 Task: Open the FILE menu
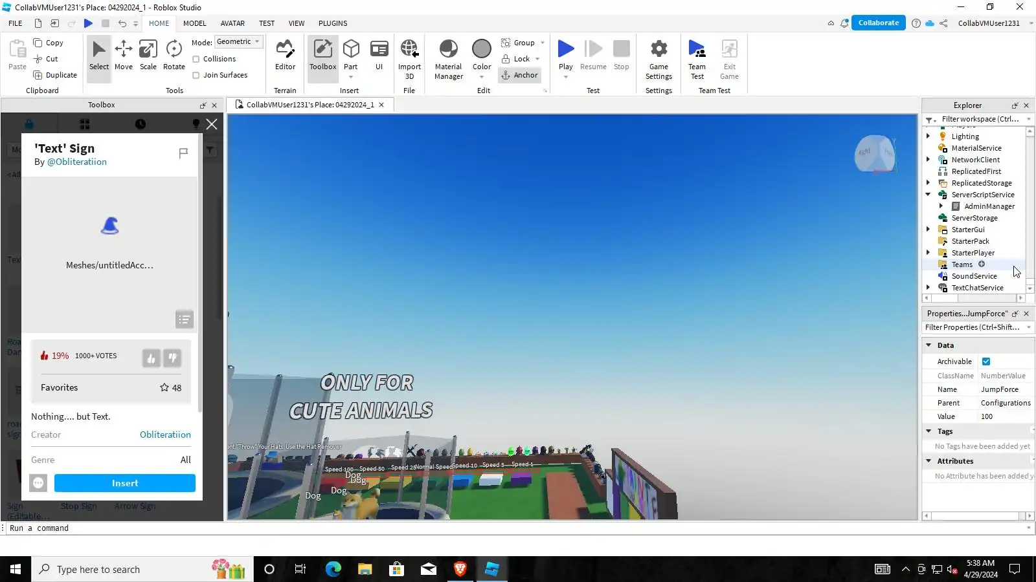(x=16, y=23)
